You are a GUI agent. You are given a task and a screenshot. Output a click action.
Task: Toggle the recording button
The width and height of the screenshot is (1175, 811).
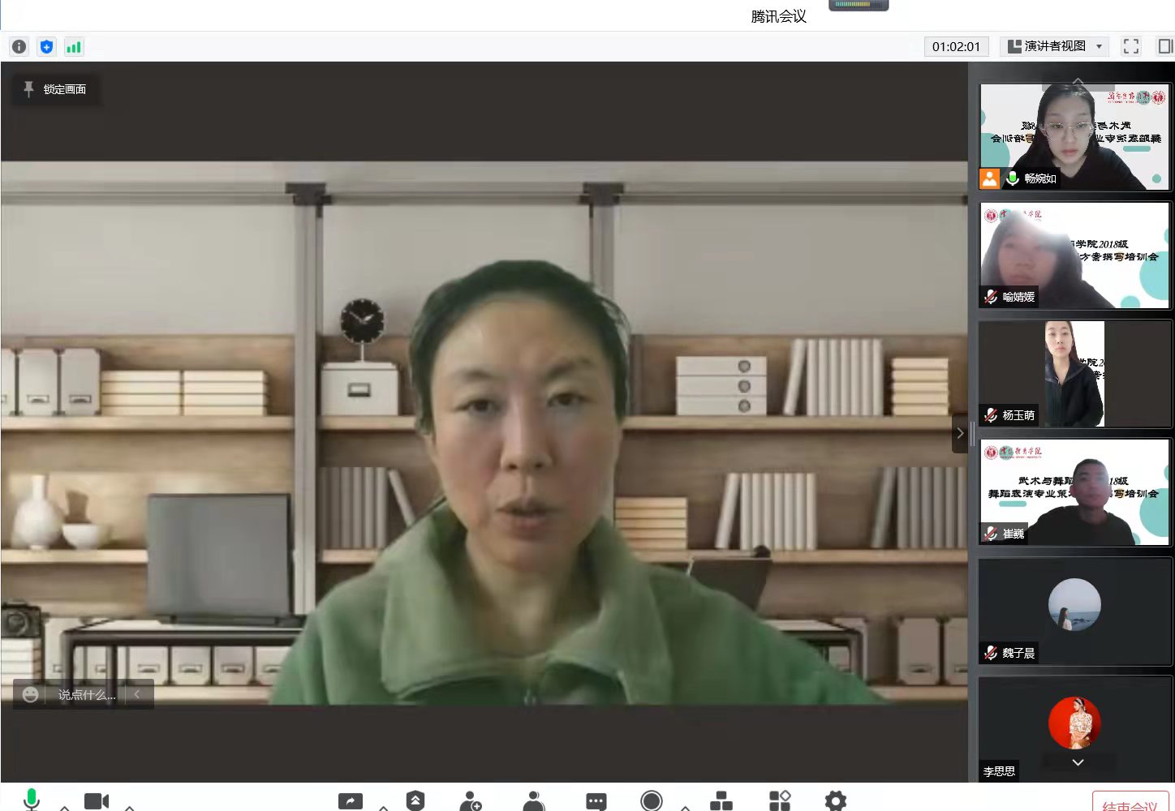point(651,800)
